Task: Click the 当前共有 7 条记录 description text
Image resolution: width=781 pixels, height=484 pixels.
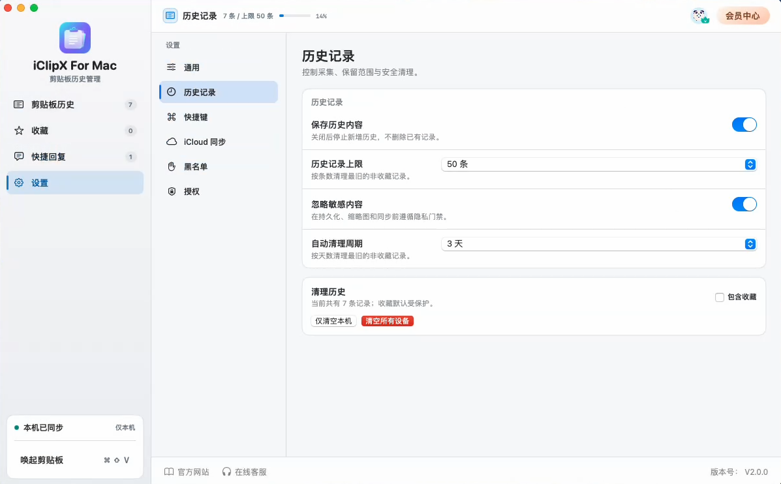Action: click(374, 303)
